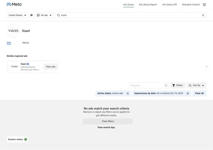Image resolution: width=213 pixels, height=150 pixels.
Task: Click the Vuori page profile picture
Action: tap(13, 31)
